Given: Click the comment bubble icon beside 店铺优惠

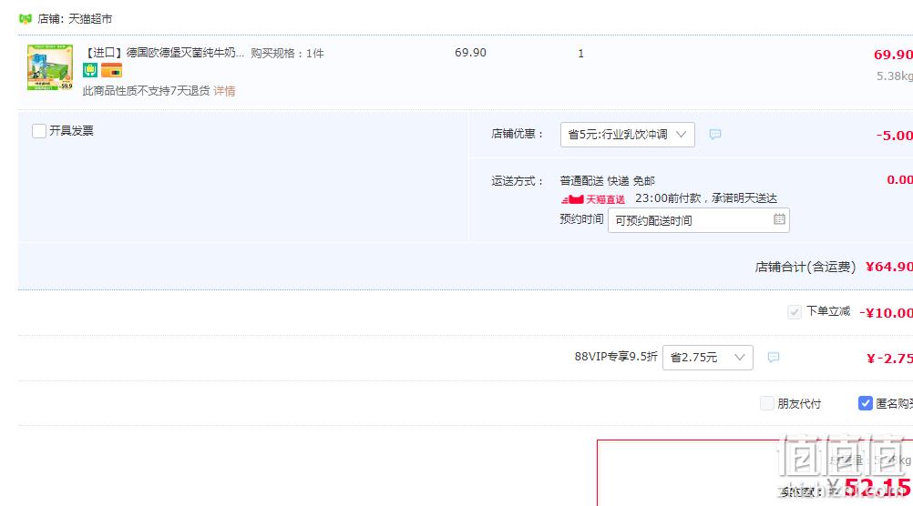Looking at the screenshot, I should pos(715,135).
